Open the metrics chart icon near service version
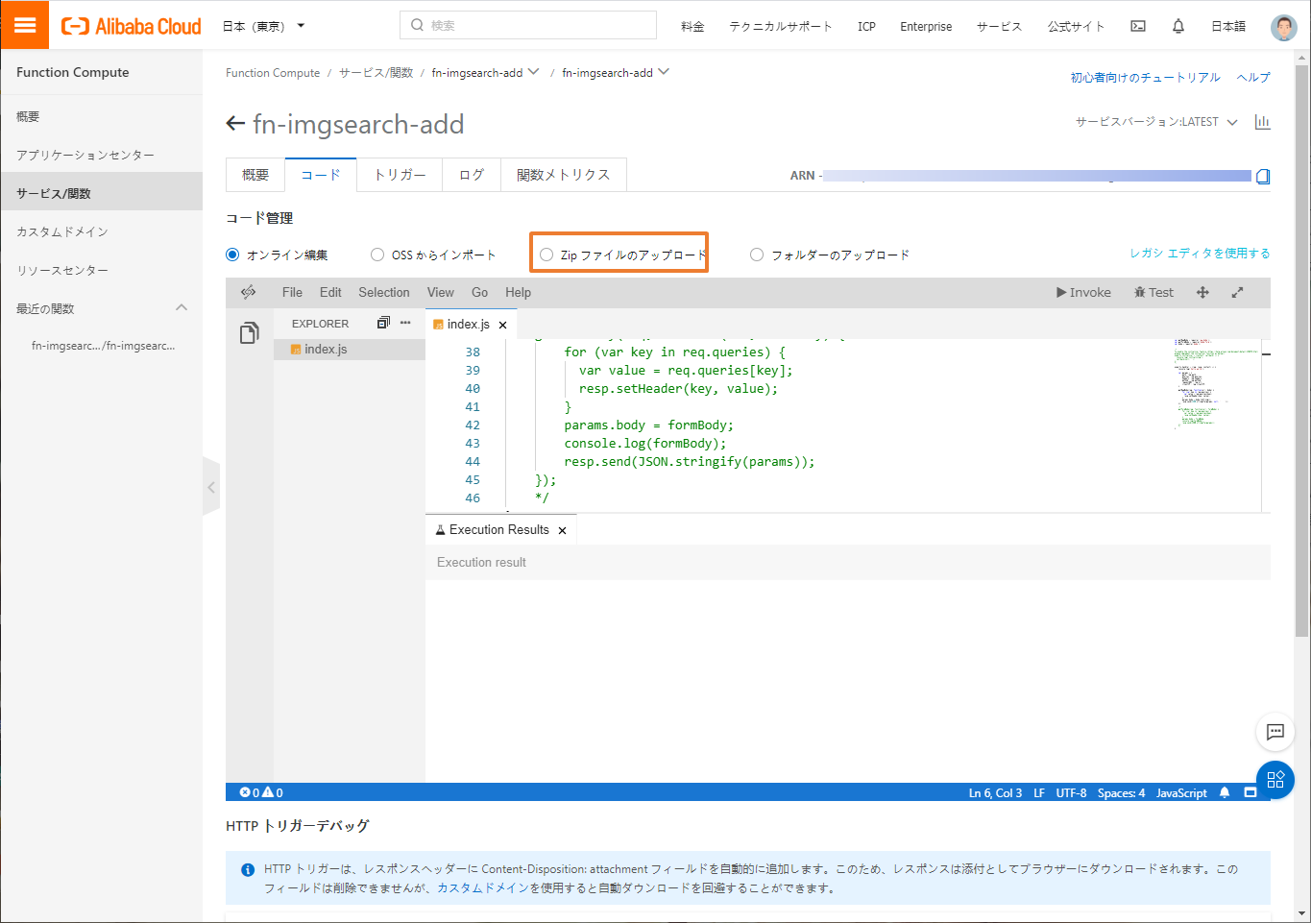Screen dimensions: 1311x923 click(x=1262, y=122)
